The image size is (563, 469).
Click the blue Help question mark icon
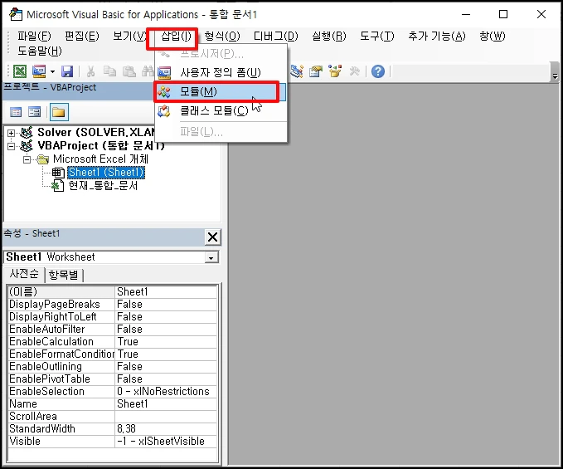click(378, 71)
